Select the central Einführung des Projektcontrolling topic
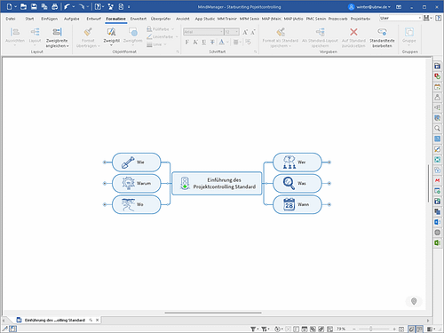This screenshot has width=444, height=333. 217,183
